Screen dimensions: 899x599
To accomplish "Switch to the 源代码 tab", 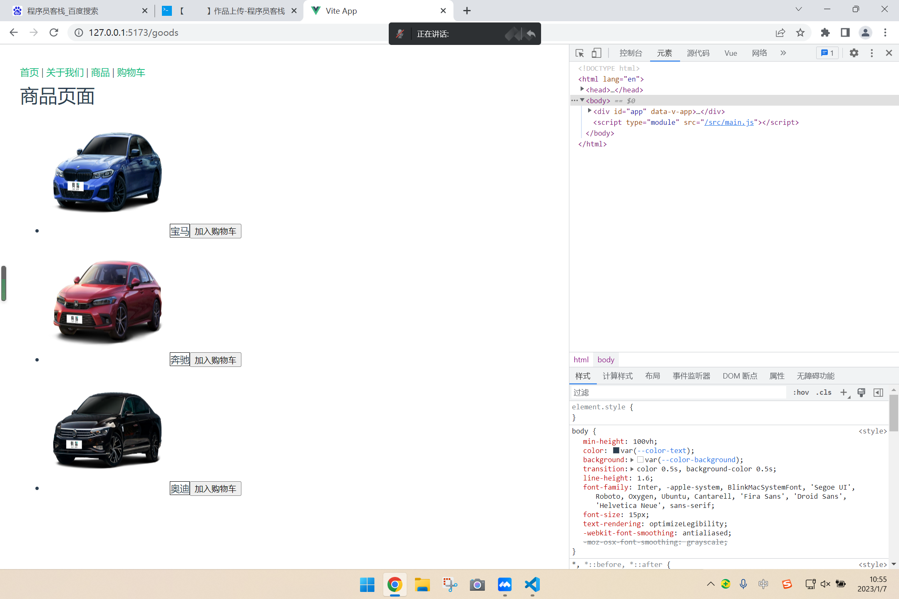I will coord(698,53).
